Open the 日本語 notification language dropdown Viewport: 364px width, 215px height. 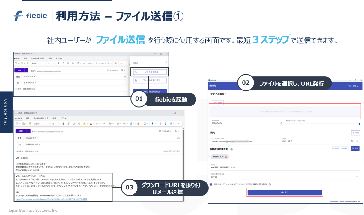[357, 177]
